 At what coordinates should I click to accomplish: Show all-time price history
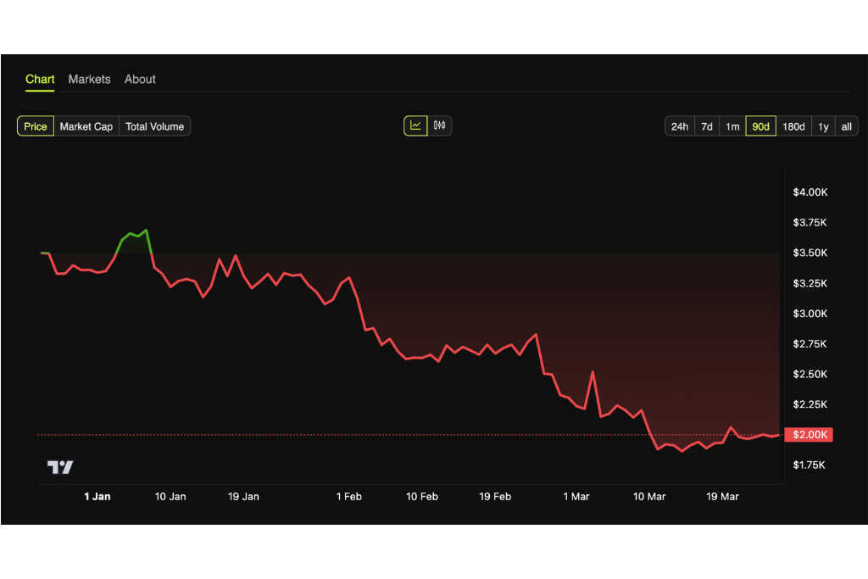coord(846,126)
